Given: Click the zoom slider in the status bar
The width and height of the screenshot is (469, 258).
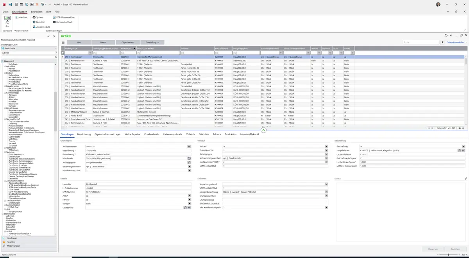Looking at the screenshot, I should tap(448, 254).
